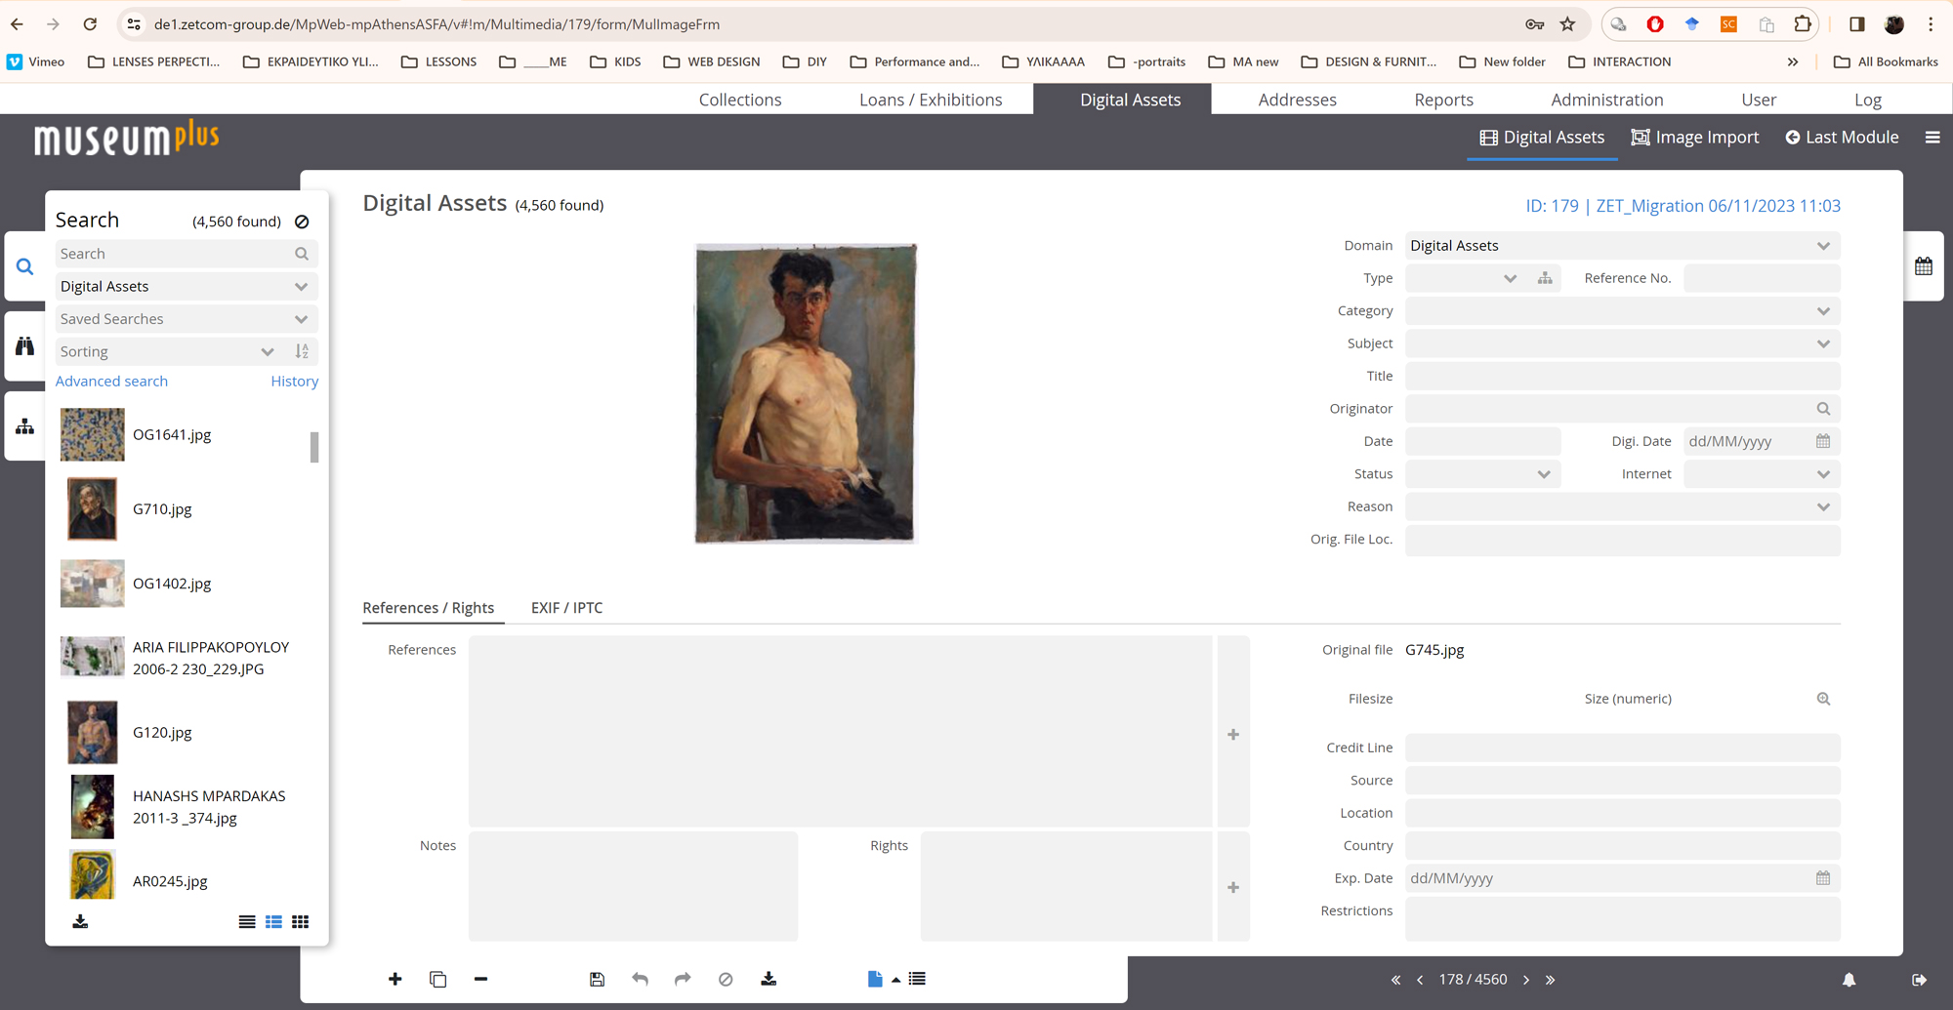Switch to plain list view icon
1953x1010 pixels.
(247, 921)
